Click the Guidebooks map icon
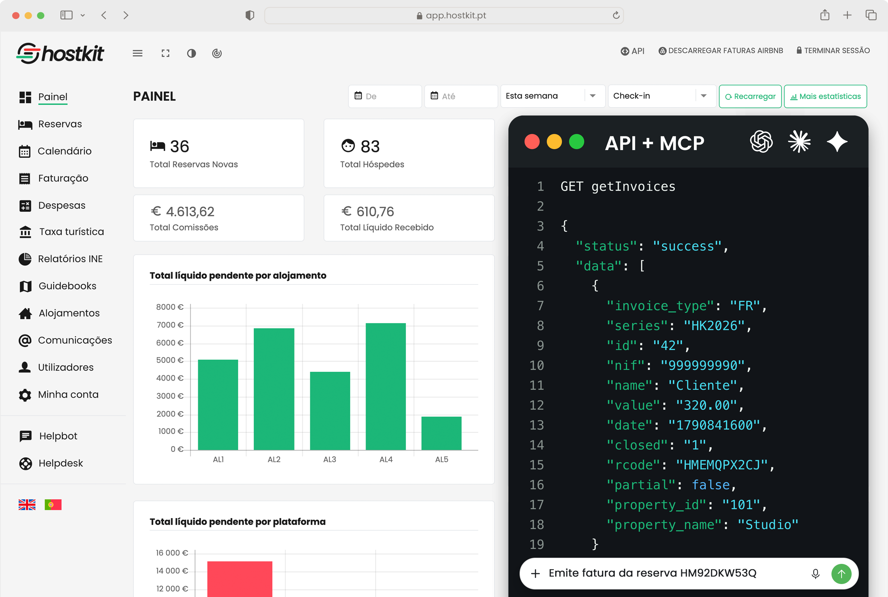The height and width of the screenshot is (597, 888). pos(25,286)
